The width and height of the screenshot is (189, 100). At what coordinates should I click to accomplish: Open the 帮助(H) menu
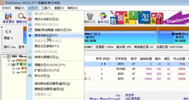click(x=72, y=8)
